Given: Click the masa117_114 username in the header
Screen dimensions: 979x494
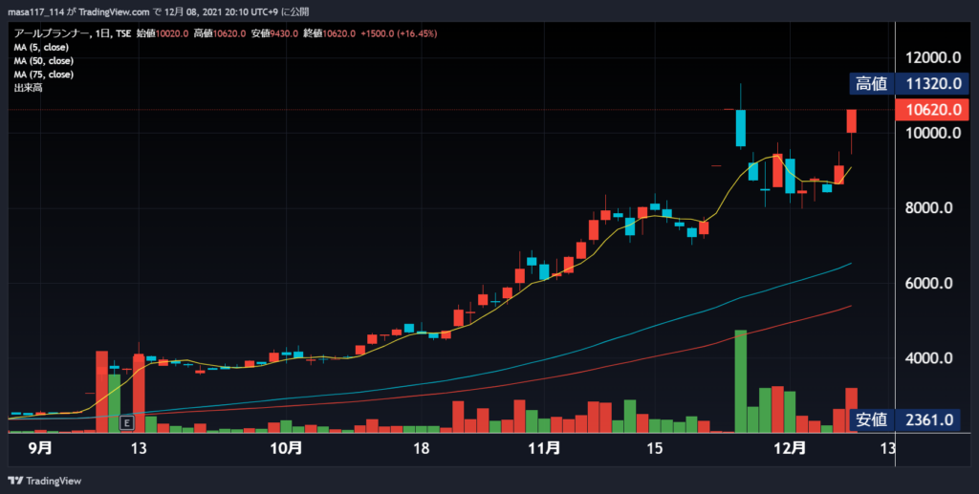Looking at the screenshot, I should (x=35, y=11).
